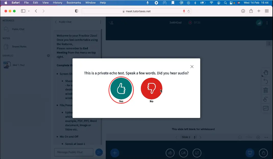Close the echo test dialog

click(192, 67)
